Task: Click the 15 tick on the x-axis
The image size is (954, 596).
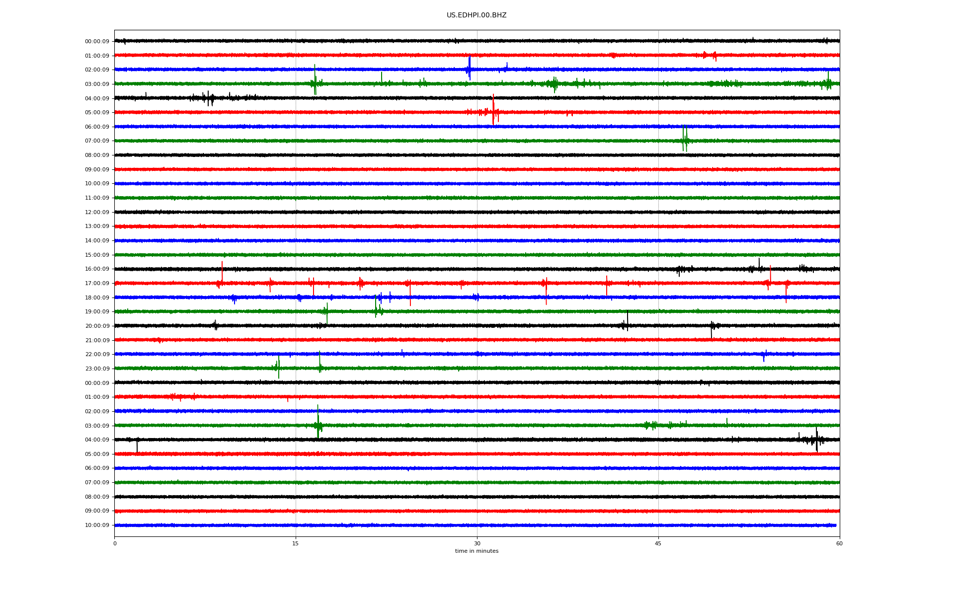Action: 296,544
